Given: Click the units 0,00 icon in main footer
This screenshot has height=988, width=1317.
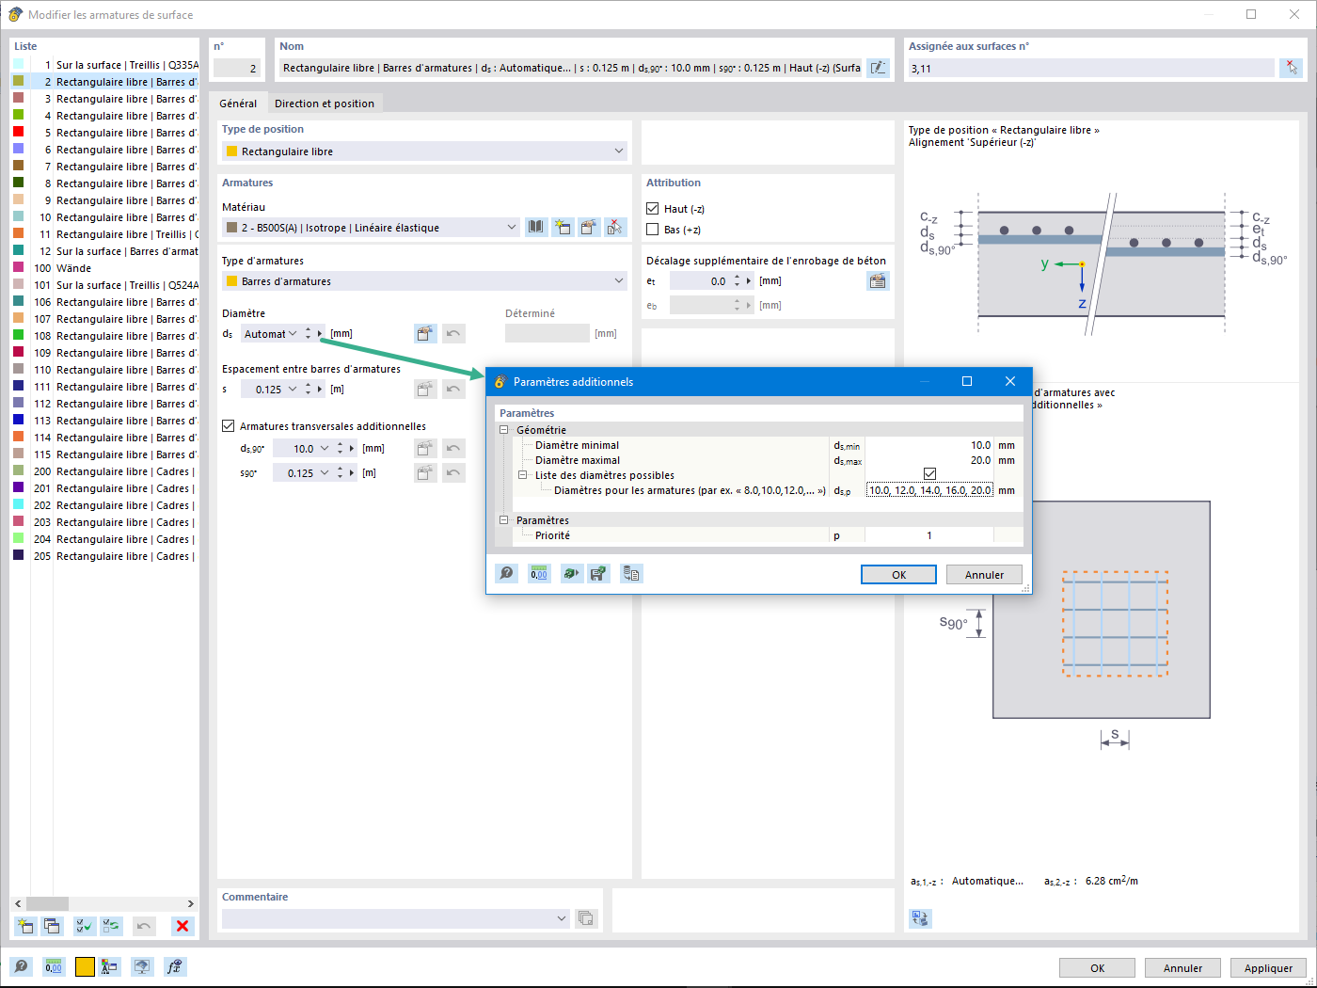Looking at the screenshot, I should click(54, 966).
